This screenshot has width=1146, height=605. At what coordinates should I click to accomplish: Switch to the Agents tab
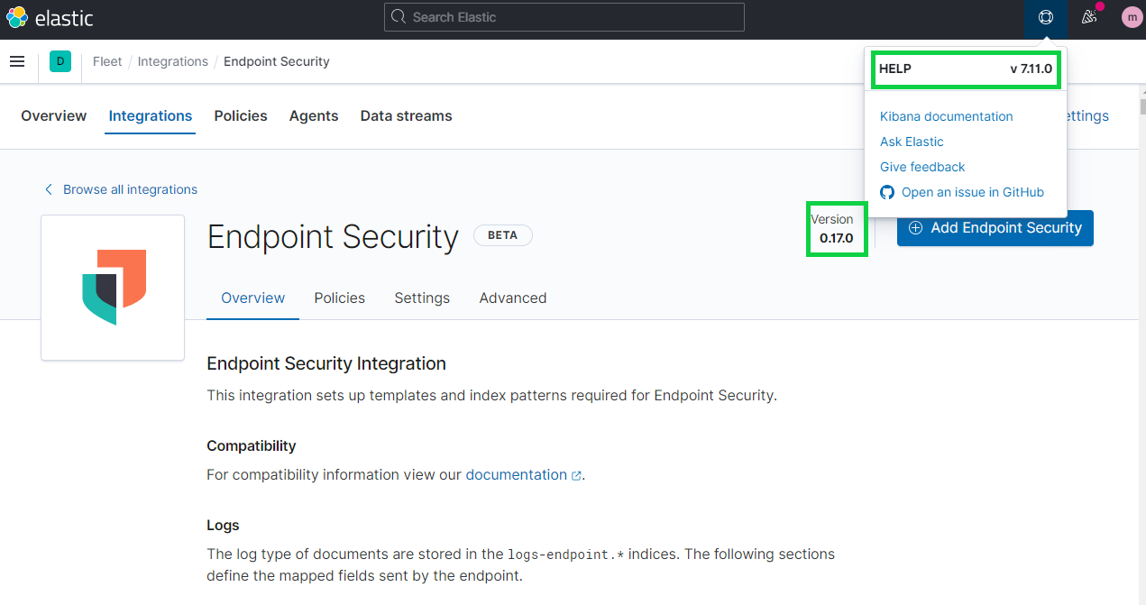pos(313,115)
